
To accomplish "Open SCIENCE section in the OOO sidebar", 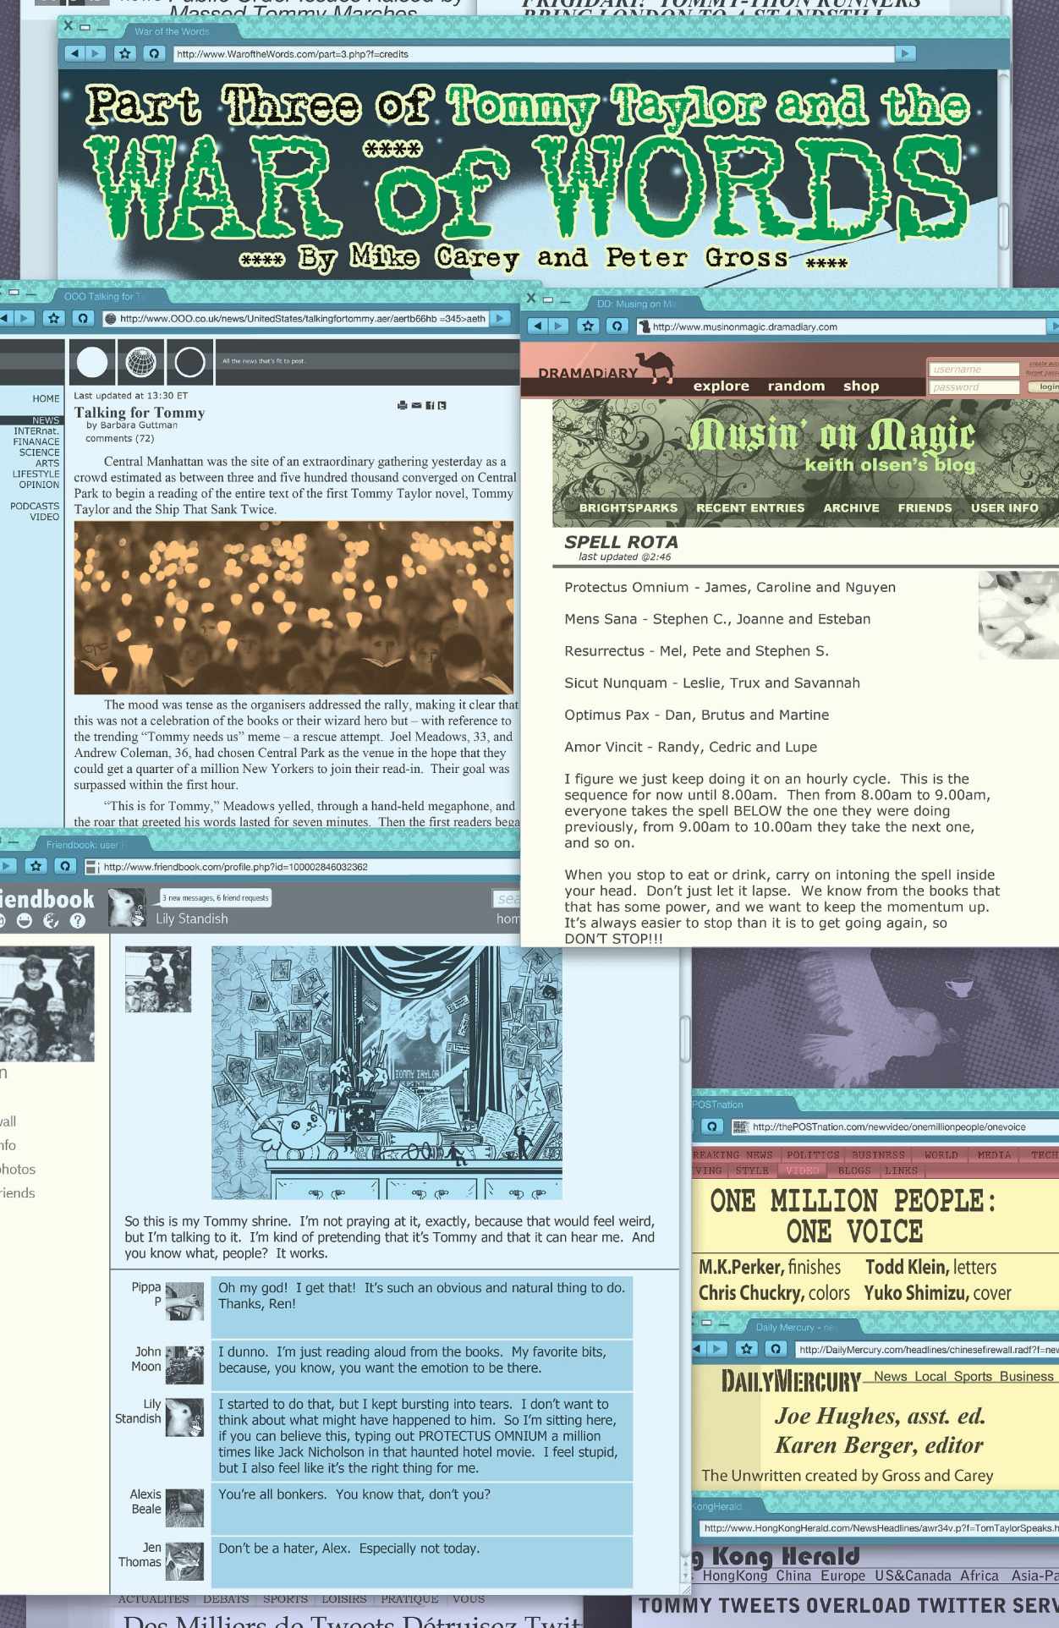I will [39, 452].
